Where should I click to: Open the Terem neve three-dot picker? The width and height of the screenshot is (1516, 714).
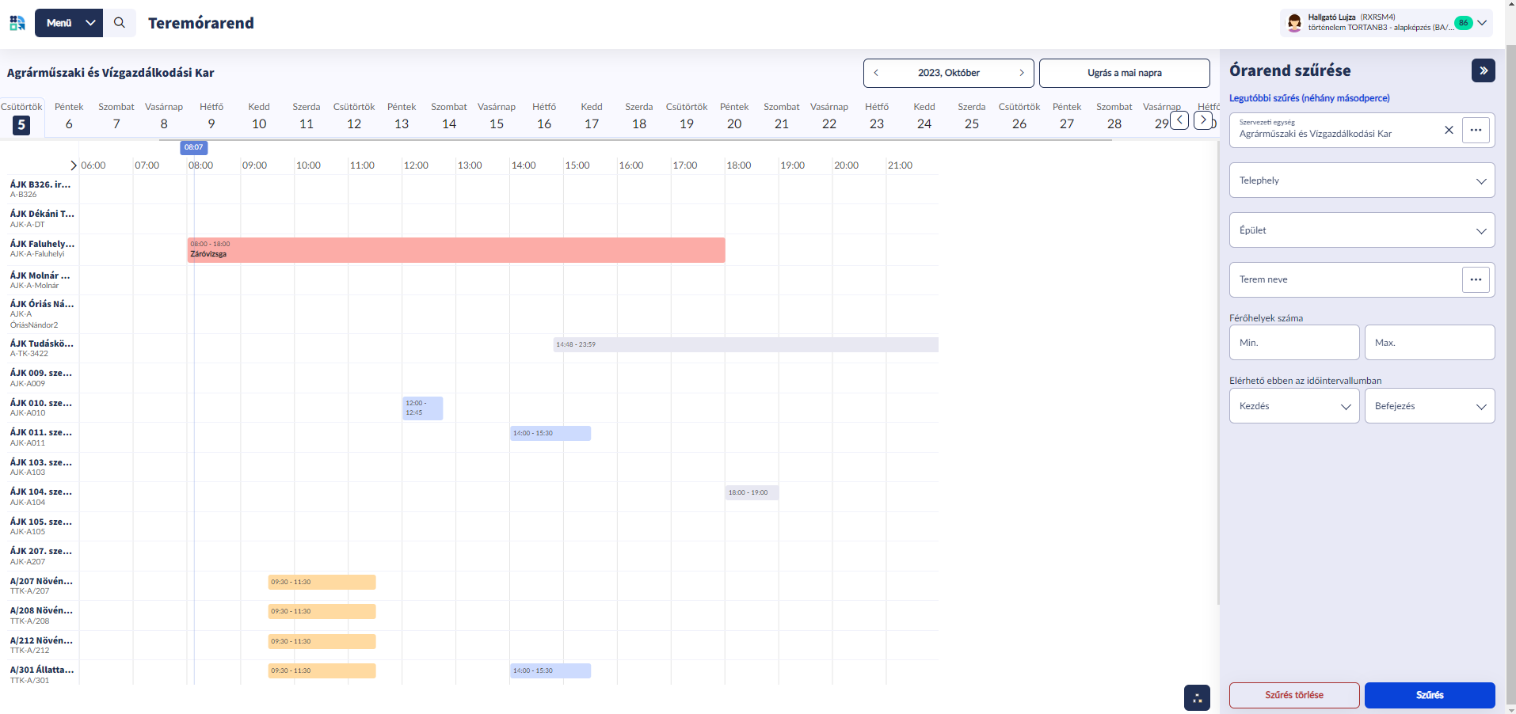pos(1476,279)
